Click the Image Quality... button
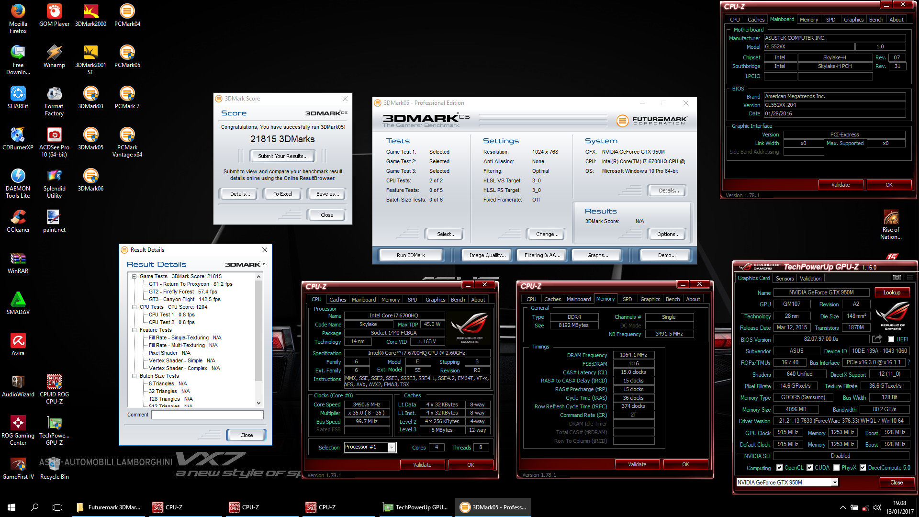 487,255
